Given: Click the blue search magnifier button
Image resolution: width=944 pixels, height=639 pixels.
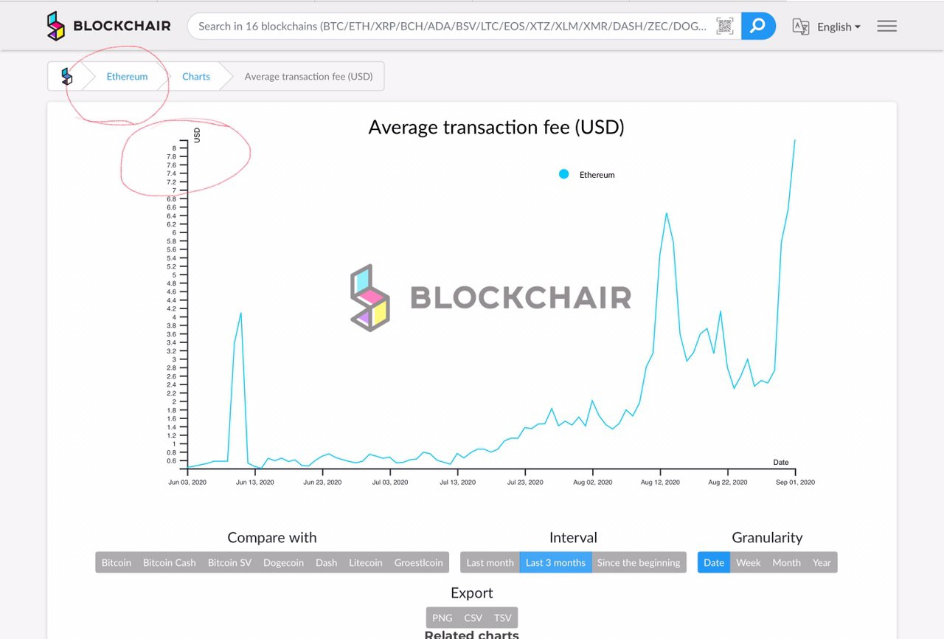Looking at the screenshot, I should (x=758, y=26).
